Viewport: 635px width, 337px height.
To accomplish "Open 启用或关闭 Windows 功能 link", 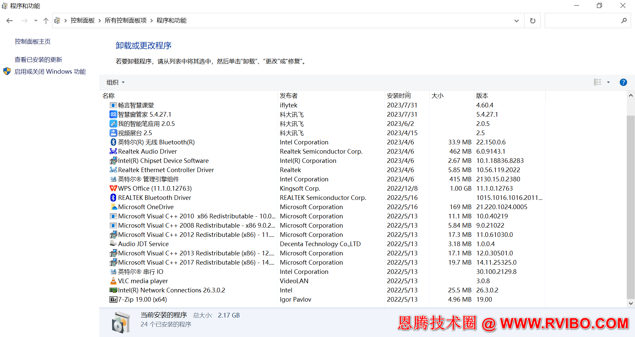I will click(50, 71).
